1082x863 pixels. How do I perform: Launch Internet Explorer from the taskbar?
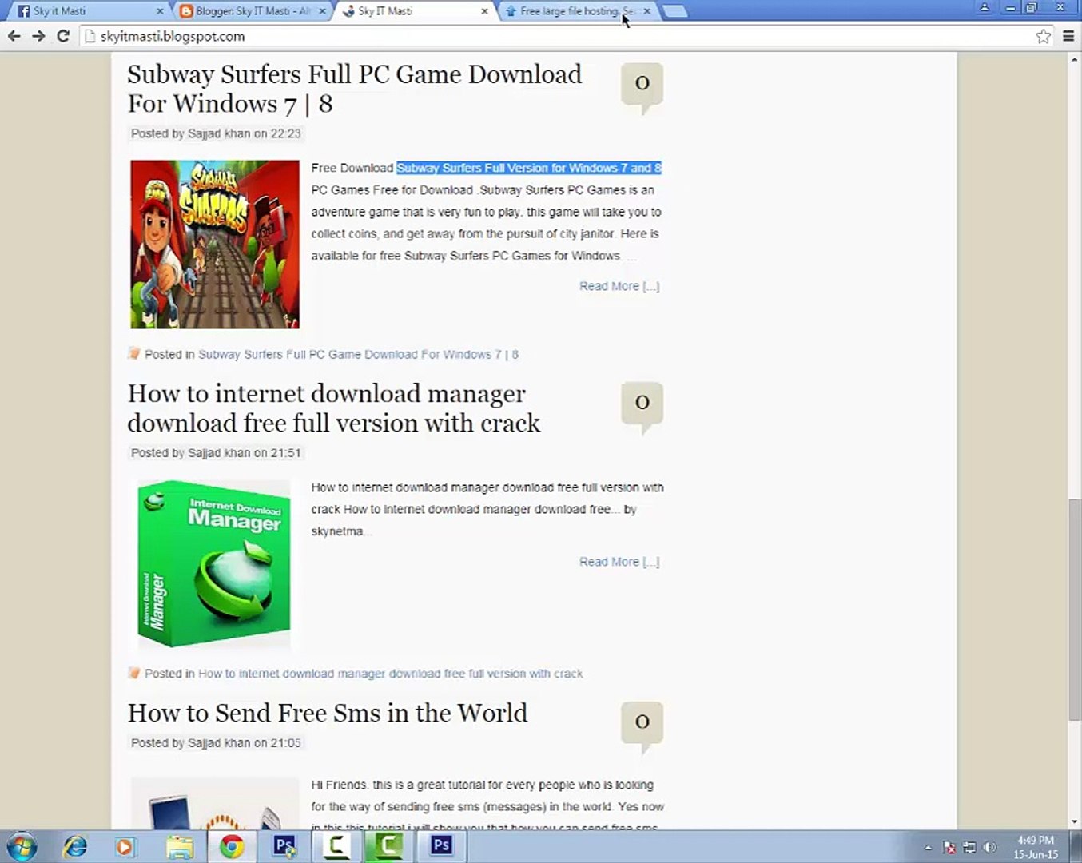pyautogui.click(x=75, y=846)
